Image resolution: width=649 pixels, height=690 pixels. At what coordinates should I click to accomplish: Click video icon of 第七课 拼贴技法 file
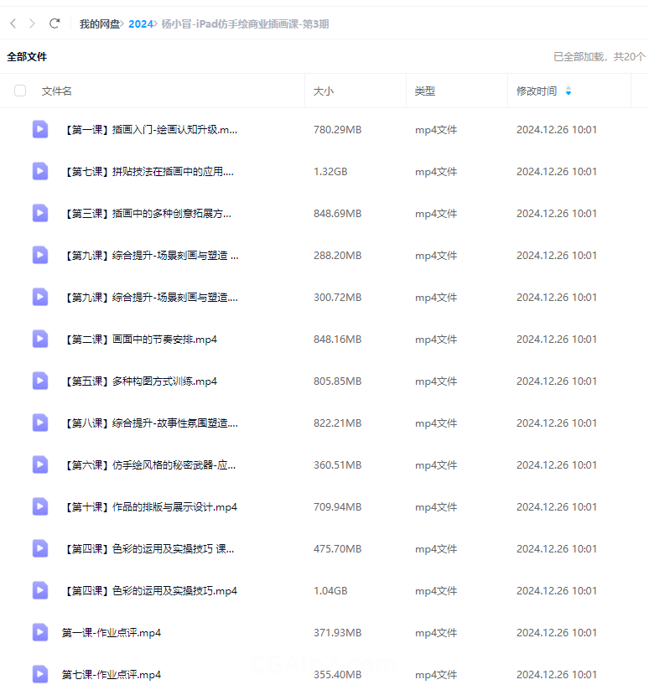[x=40, y=171]
